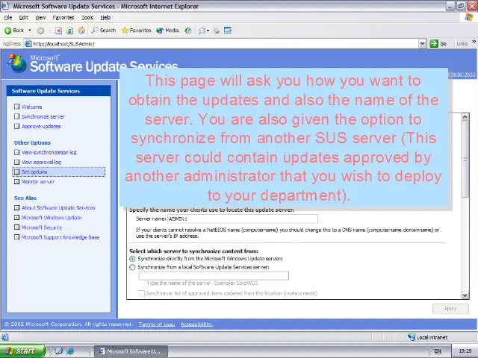Select Synchronize from a local SUS server
This screenshot has width=478, height=358.
click(132, 267)
